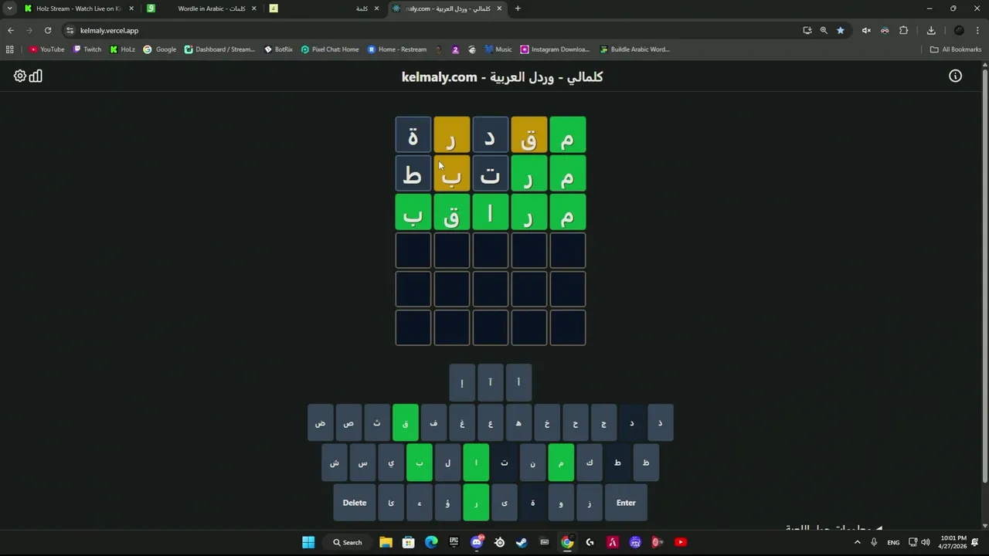The image size is (989, 556).
Task: Open Buildle Arabic Word bookmark
Action: (x=634, y=49)
